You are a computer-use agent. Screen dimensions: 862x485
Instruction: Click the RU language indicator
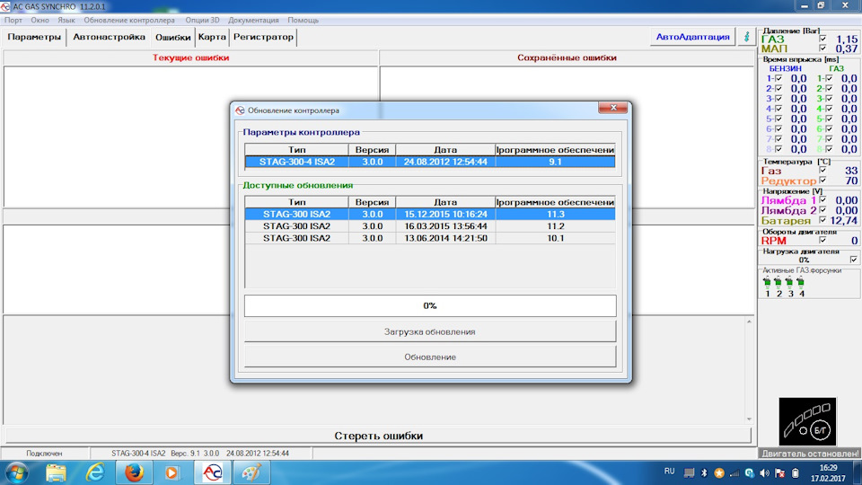pyautogui.click(x=669, y=472)
